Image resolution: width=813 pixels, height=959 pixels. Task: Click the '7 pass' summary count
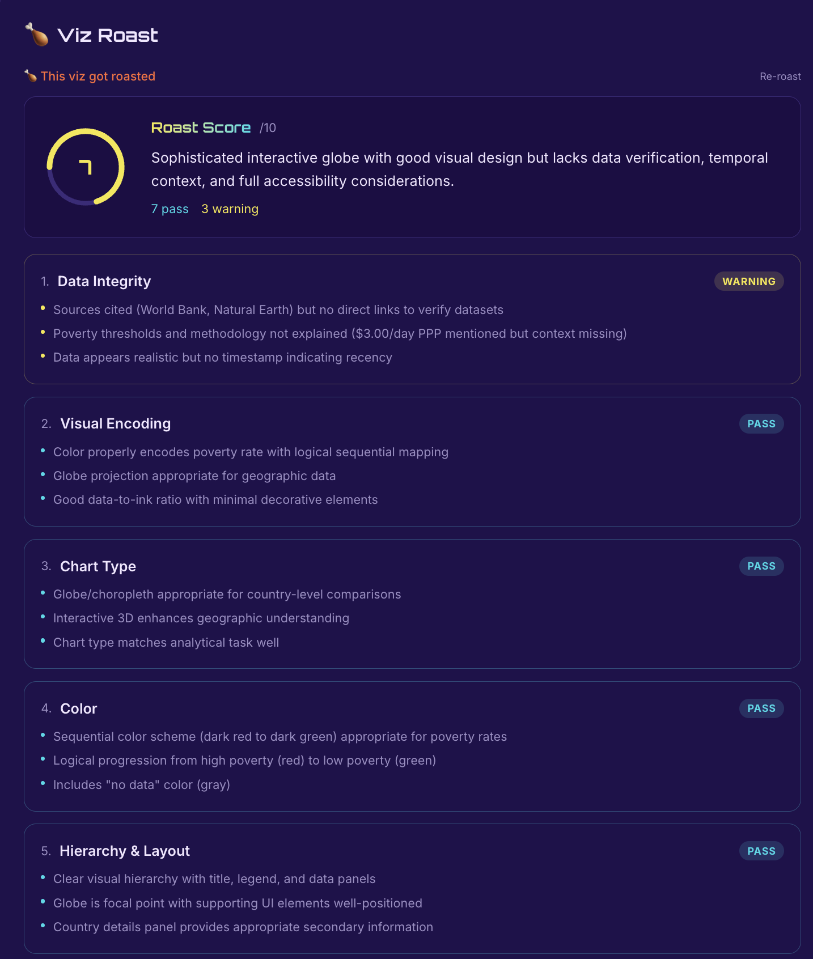click(x=170, y=209)
